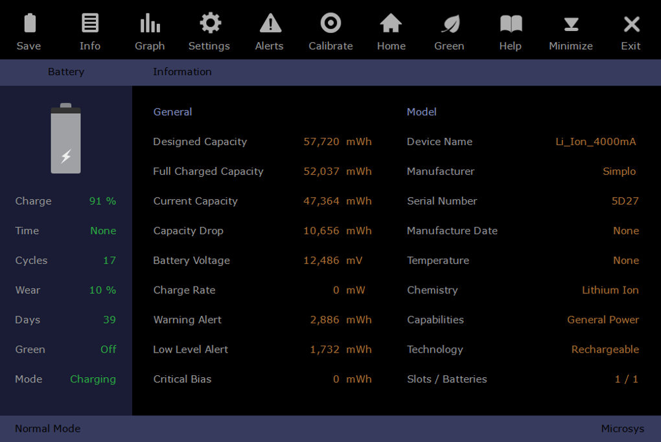
Task: Select the Green leaf icon
Action: (449, 29)
